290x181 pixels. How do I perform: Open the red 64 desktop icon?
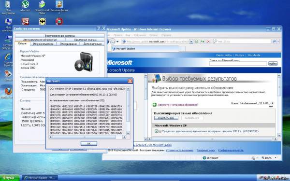pos(25,22)
